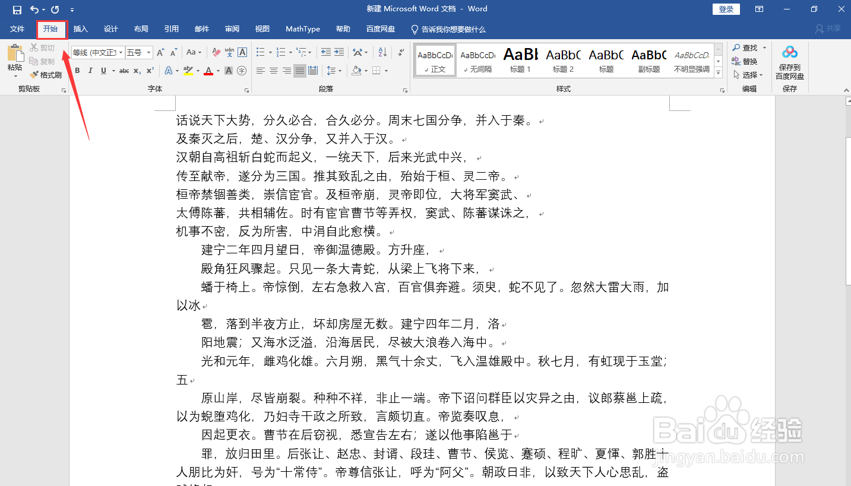851x486 pixels.
Task: Align text right
Action: pyautogui.click(x=287, y=71)
